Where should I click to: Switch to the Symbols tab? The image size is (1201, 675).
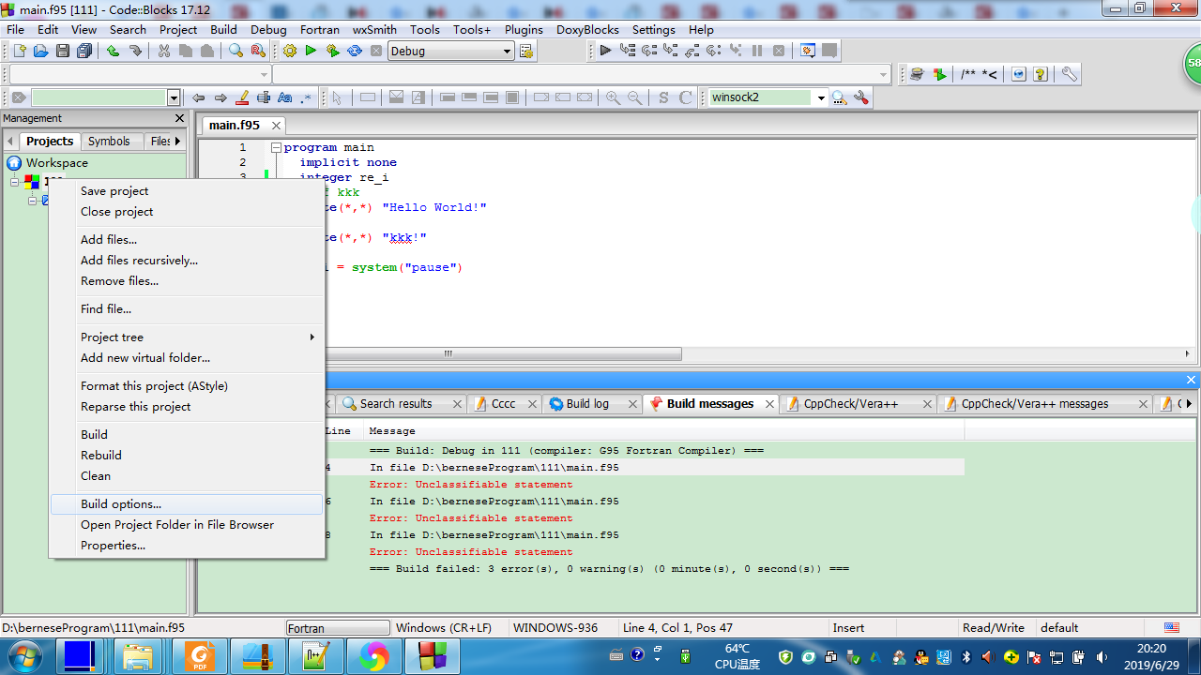click(x=109, y=141)
